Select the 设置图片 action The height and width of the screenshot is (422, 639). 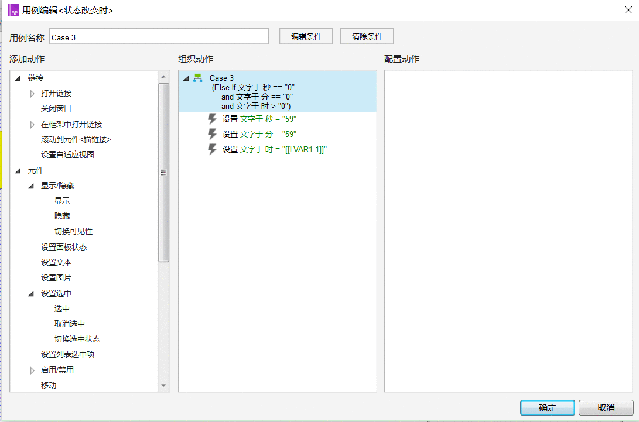pyautogui.click(x=56, y=278)
